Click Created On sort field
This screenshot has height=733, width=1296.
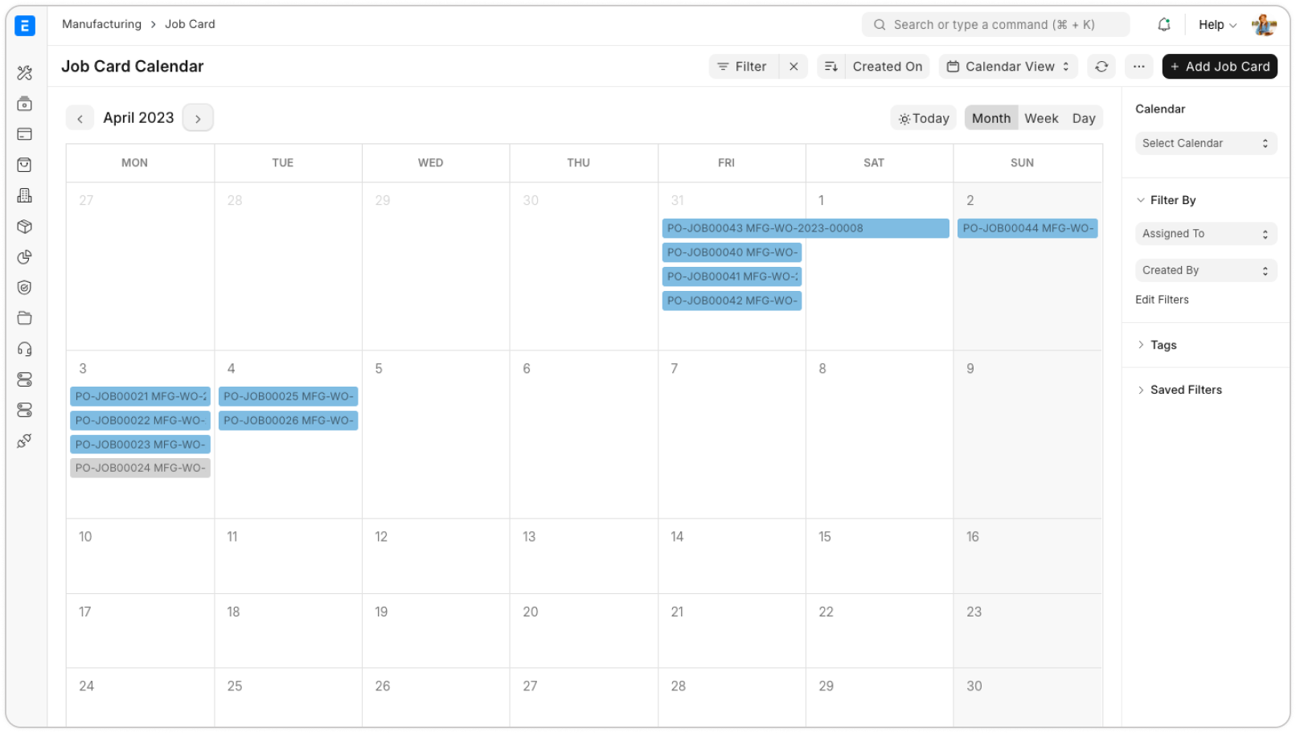(x=888, y=67)
